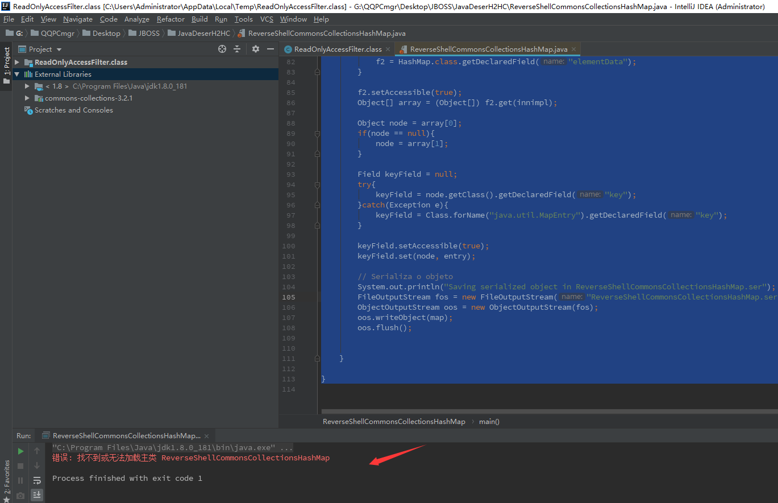778x503 pixels.
Task: Open the 1: Project tool window stripe
Action: tap(6, 65)
